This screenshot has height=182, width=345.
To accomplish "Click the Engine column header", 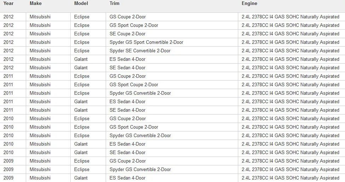I will pyautogui.click(x=249, y=4).
